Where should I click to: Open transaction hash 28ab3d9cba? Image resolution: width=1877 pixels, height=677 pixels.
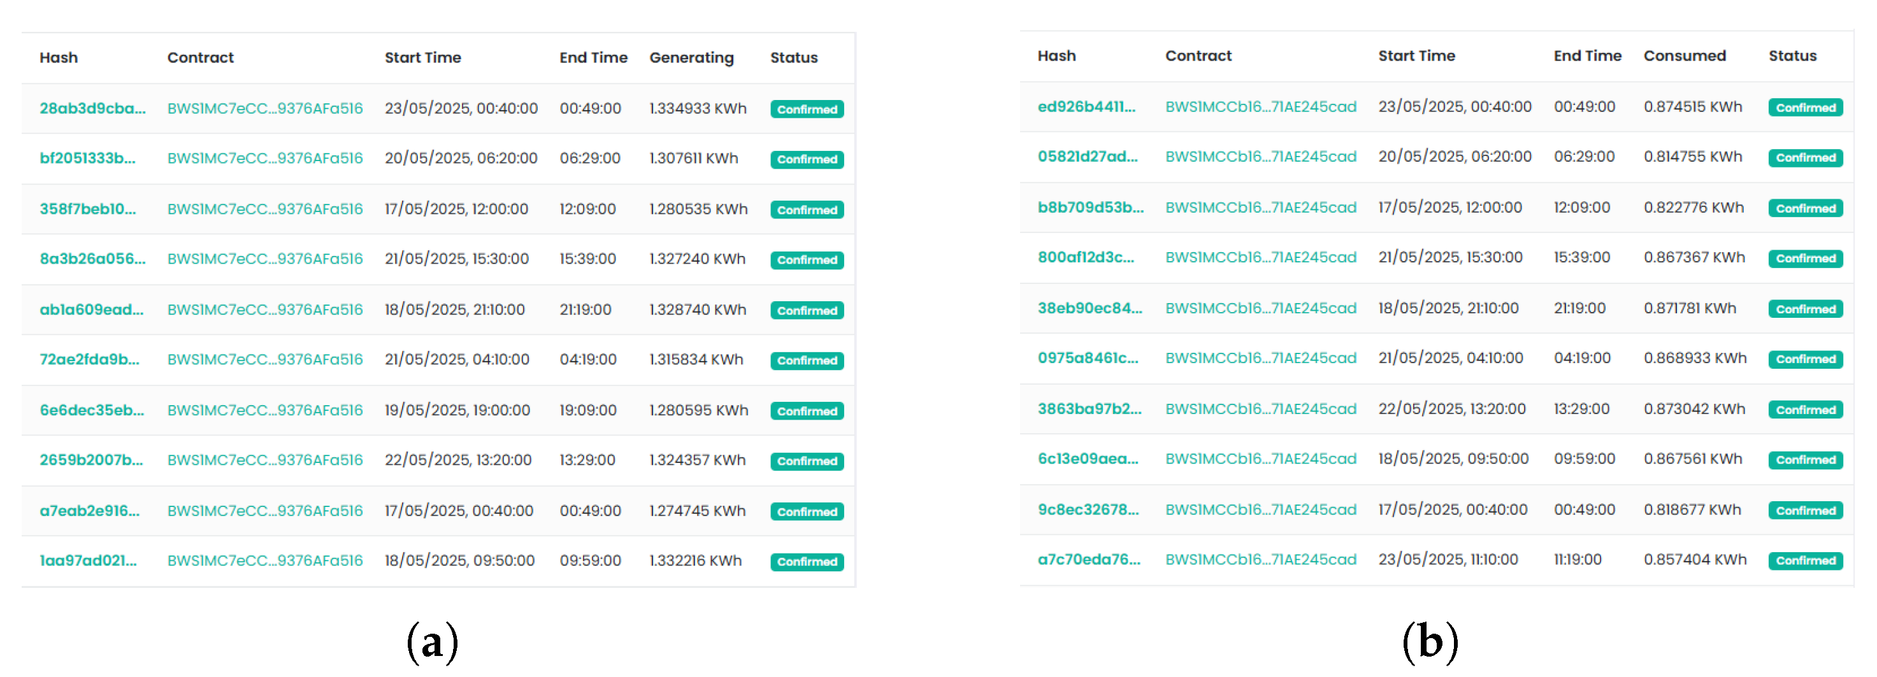point(92,108)
